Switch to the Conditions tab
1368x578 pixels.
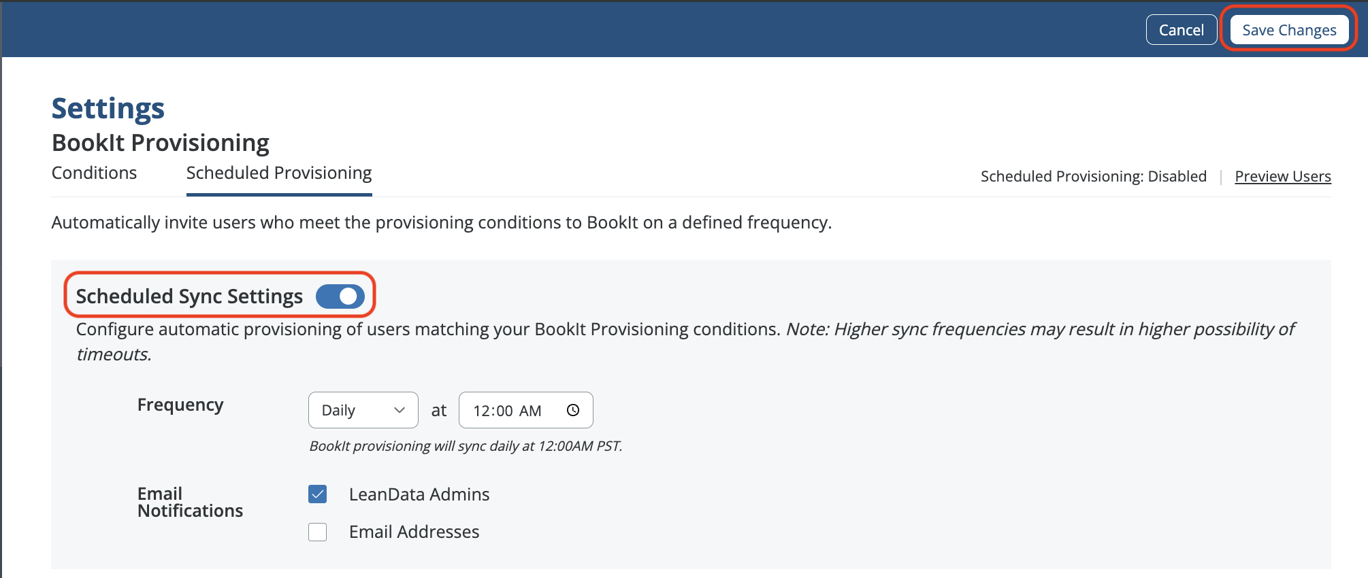coord(95,173)
